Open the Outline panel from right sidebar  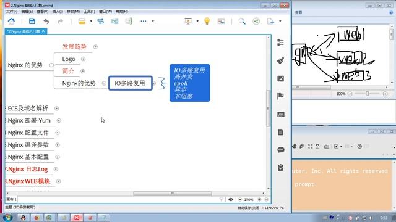click(280, 43)
